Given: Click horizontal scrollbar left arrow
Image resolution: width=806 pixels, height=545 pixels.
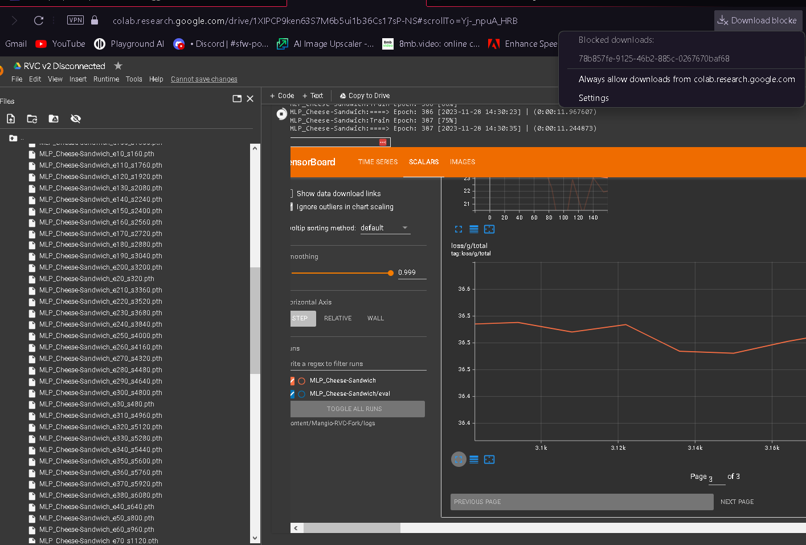Looking at the screenshot, I should click(x=295, y=528).
